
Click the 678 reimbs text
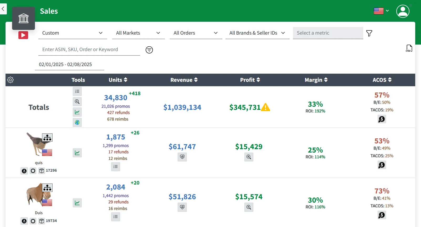click(x=118, y=119)
